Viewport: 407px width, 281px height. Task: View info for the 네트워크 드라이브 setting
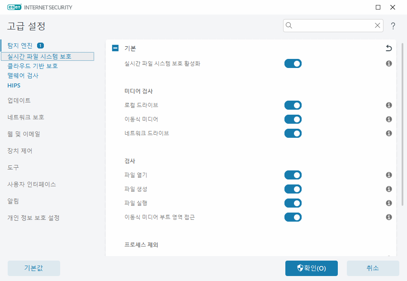coord(388,133)
